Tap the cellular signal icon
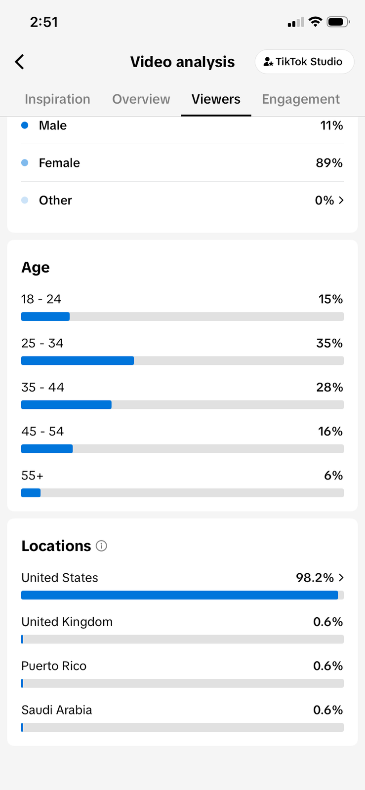 point(295,23)
